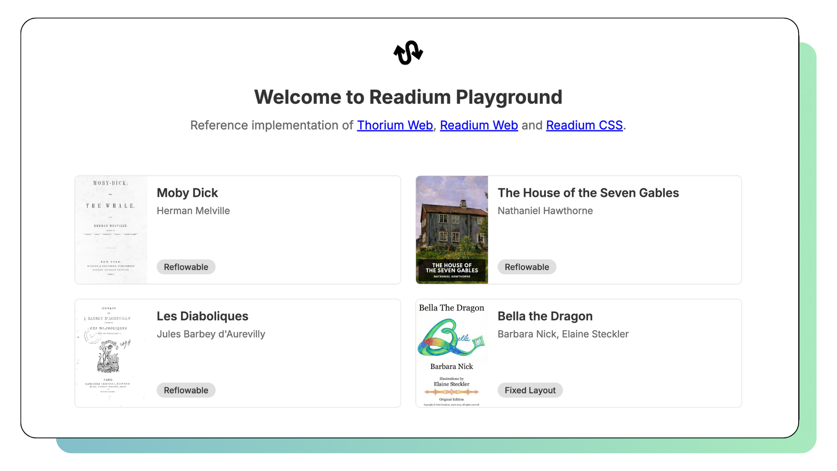
Task: Click the Readium logo icon
Action: tap(408, 53)
